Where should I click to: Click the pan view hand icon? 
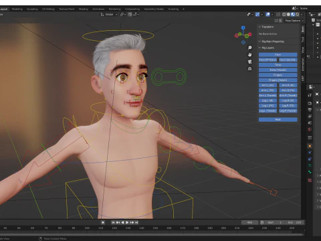click(250, 55)
